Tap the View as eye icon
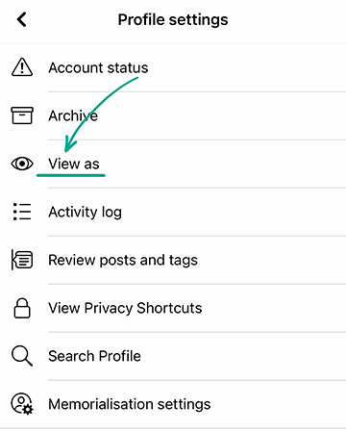Screen dimensions: 346x431 (x=22, y=164)
